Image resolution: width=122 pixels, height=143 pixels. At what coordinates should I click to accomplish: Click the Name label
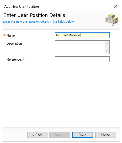(11, 35)
